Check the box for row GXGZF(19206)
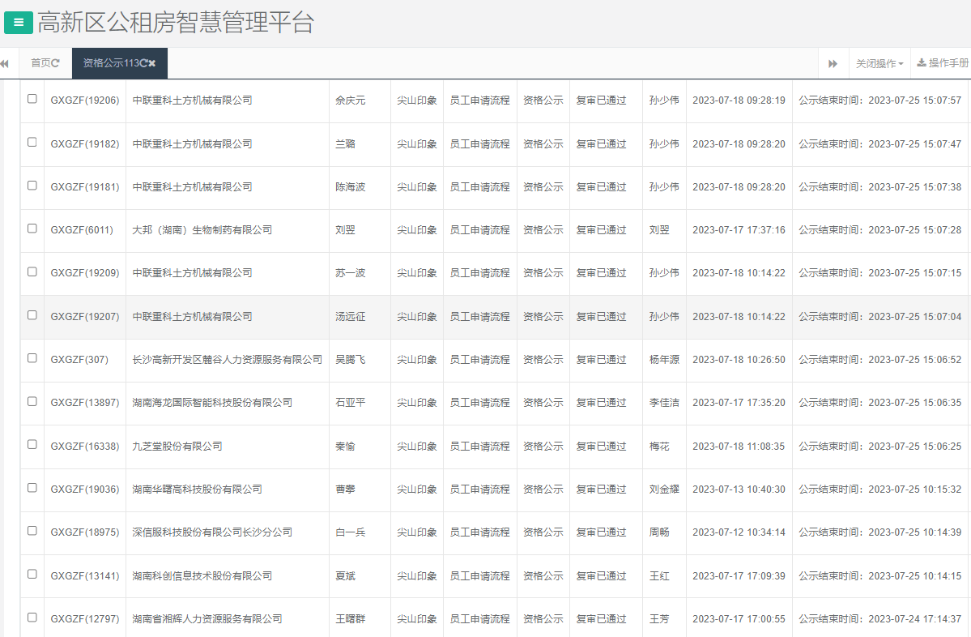Image resolution: width=971 pixels, height=637 pixels. pos(32,99)
